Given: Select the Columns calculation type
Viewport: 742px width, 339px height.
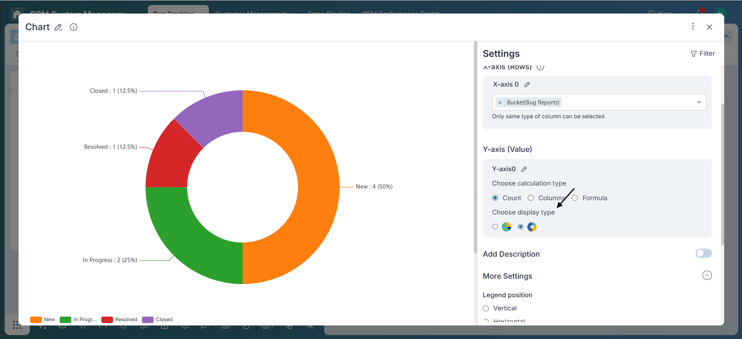Looking at the screenshot, I should pyautogui.click(x=531, y=198).
